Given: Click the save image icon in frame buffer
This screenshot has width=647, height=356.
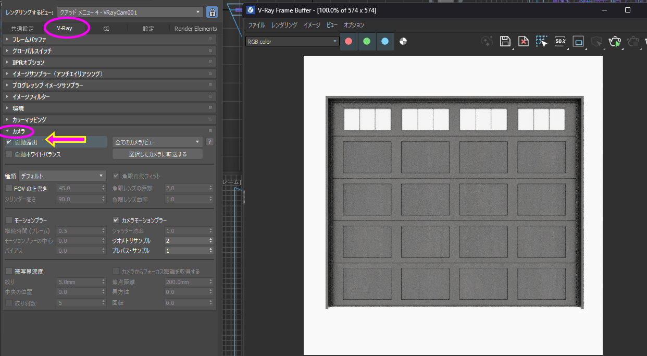Looking at the screenshot, I should click(x=505, y=42).
